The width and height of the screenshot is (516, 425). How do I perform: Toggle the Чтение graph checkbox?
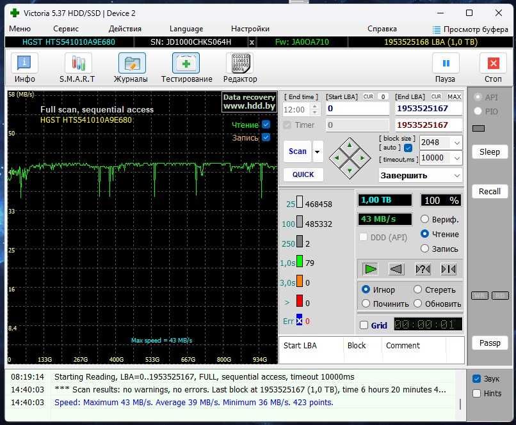point(266,125)
